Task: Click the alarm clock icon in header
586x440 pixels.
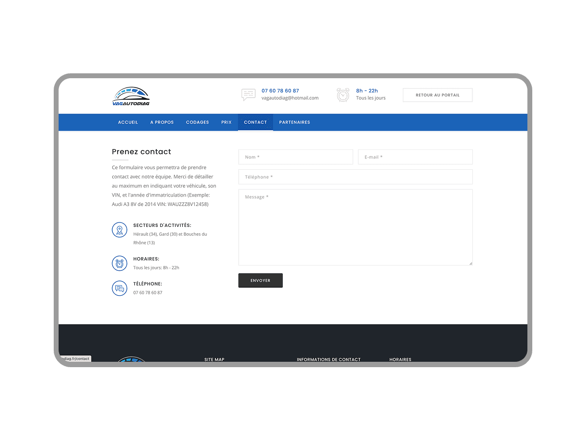Action: 343,95
